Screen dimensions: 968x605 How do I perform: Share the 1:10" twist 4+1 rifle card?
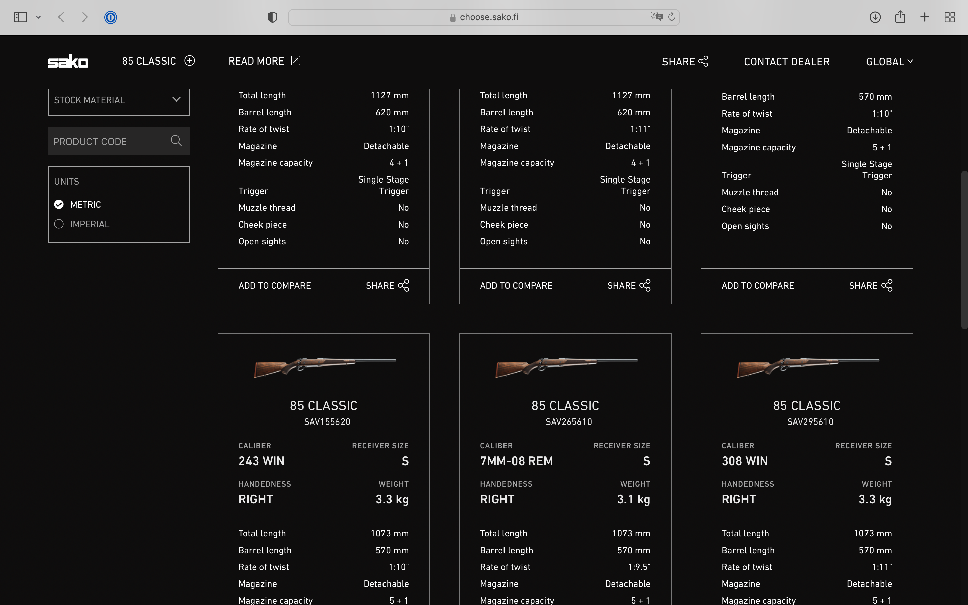pos(387,286)
